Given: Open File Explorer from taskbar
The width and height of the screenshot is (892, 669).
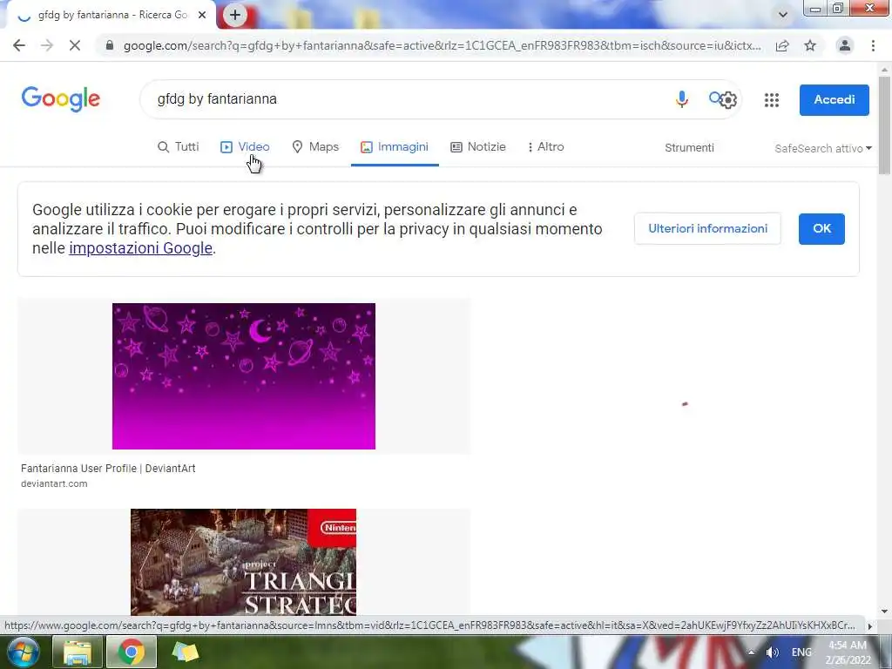Looking at the screenshot, I should [x=77, y=652].
